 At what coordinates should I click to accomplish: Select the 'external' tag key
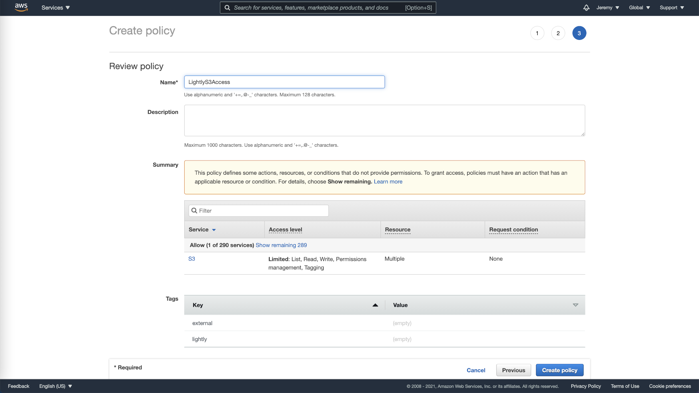coord(202,323)
